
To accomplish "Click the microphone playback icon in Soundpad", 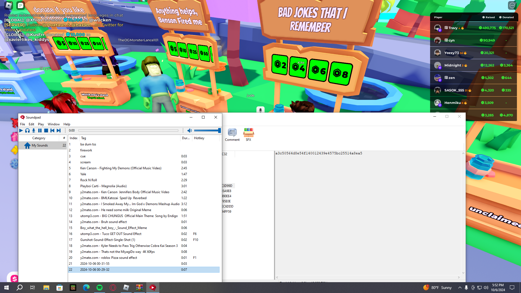I will click(34, 130).
